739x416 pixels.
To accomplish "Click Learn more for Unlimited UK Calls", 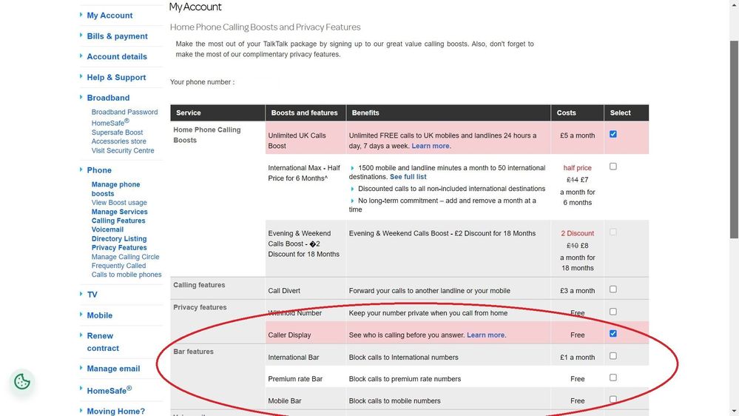I will (431, 146).
